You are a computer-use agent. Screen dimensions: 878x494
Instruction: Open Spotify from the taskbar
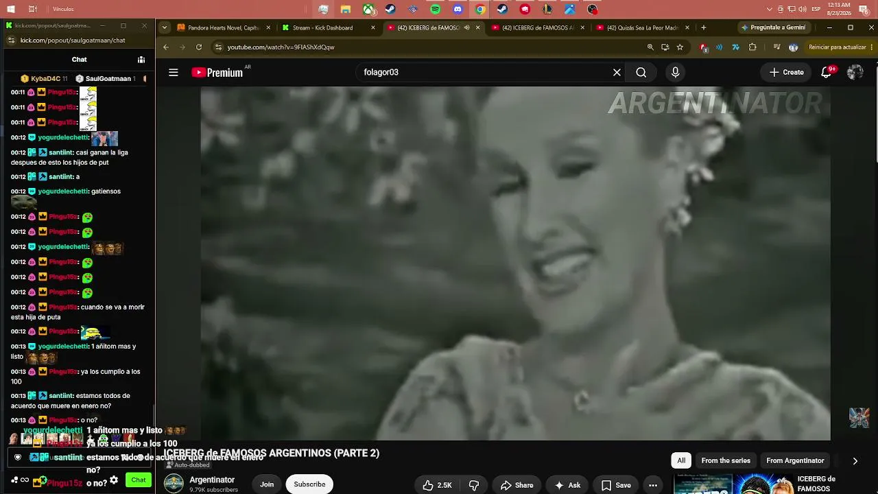click(x=436, y=10)
